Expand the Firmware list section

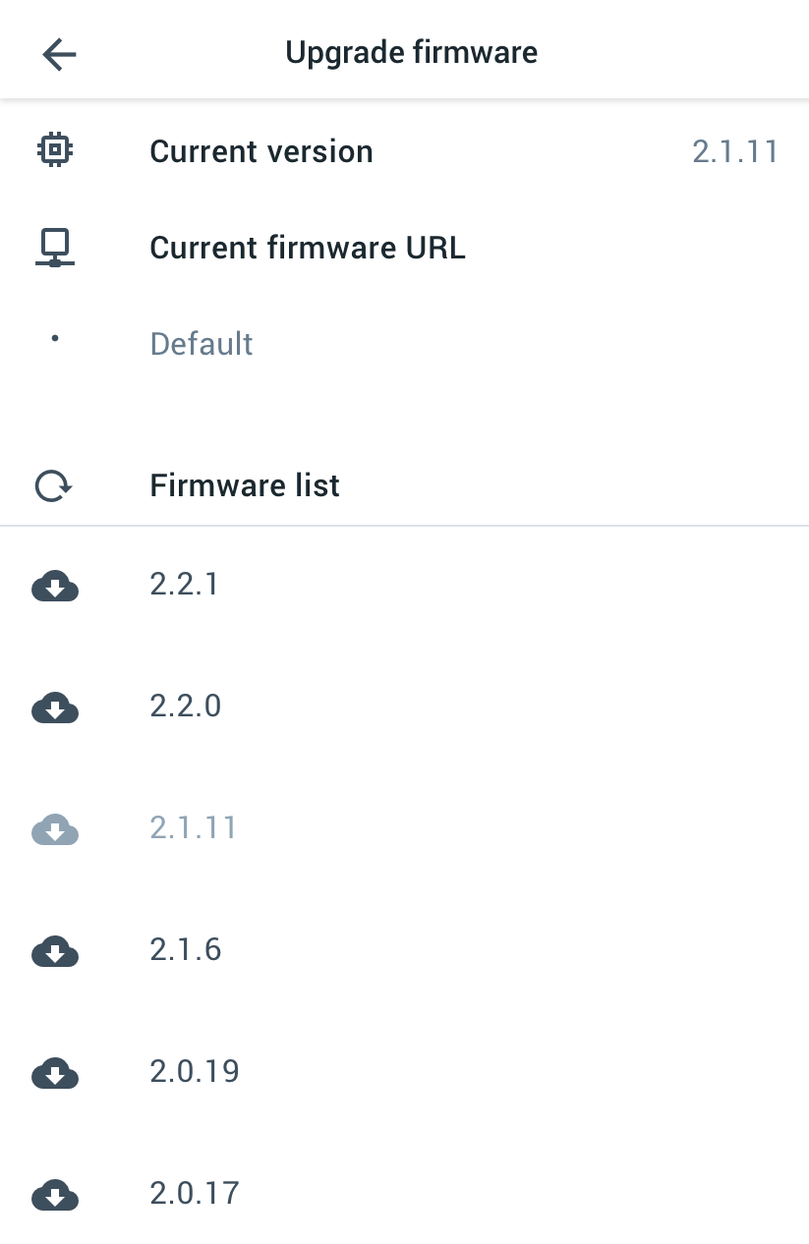(x=244, y=484)
